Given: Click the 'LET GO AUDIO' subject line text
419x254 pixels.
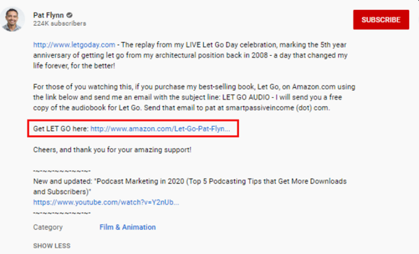Looking at the screenshot, I should click(246, 97).
